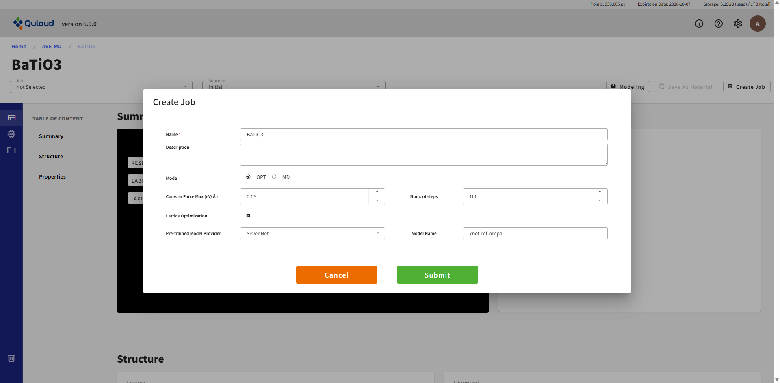Increase the Conv. in Force Max value

coord(377,192)
